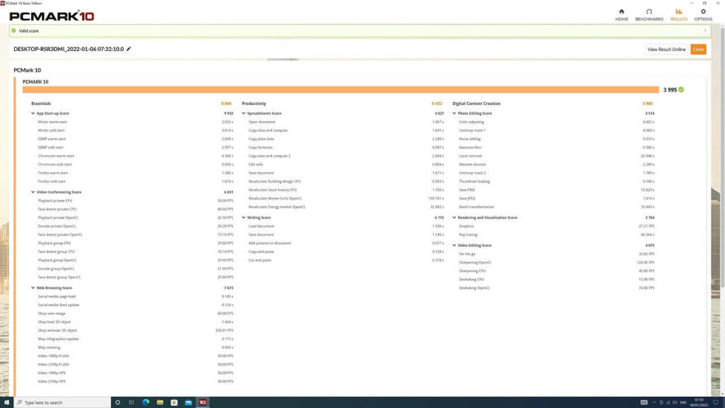Screen dimensions: 725x408
Task: Collapse the Web Browsing Score group
Action: pos(33,288)
